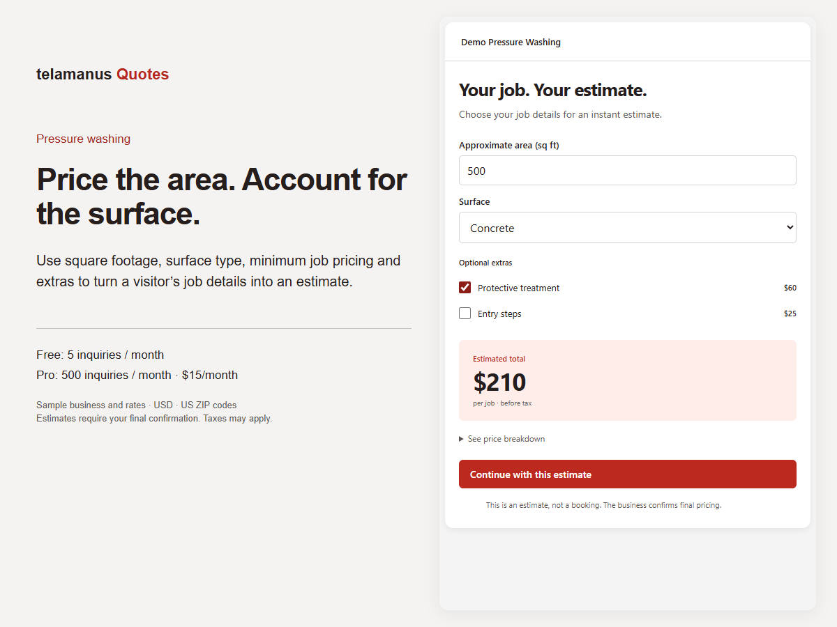Click the $25 entry steps price

click(x=790, y=313)
